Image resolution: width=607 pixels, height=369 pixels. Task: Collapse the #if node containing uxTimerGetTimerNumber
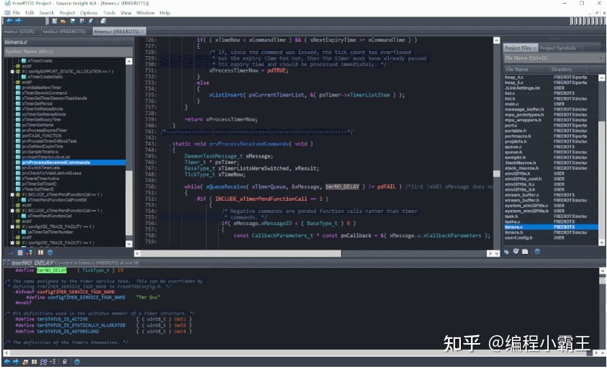(x=12, y=227)
